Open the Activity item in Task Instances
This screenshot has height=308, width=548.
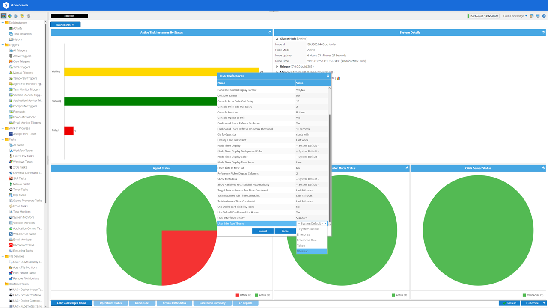click(18, 28)
